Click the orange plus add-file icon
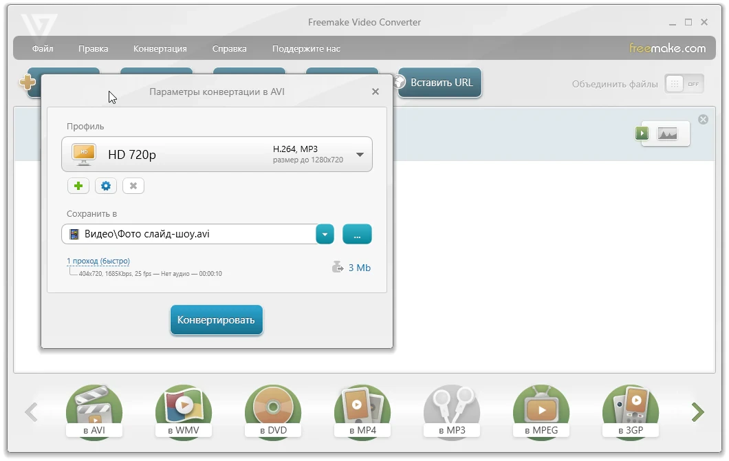729x461 pixels. pyautogui.click(x=28, y=83)
